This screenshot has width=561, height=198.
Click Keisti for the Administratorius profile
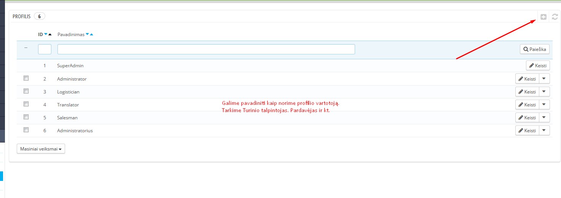pyautogui.click(x=527, y=131)
